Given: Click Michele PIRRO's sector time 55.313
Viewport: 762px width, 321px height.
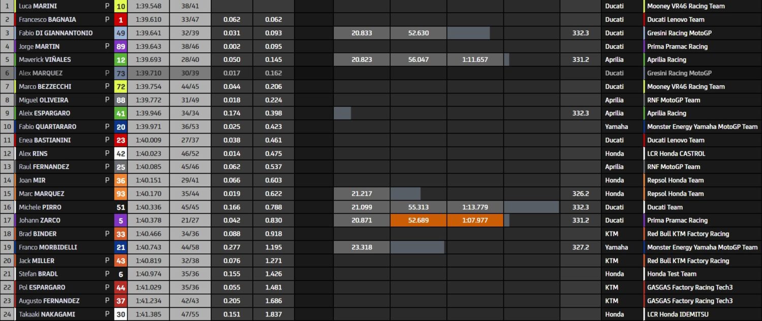Looking at the screenshot, I should click(419, 207).
